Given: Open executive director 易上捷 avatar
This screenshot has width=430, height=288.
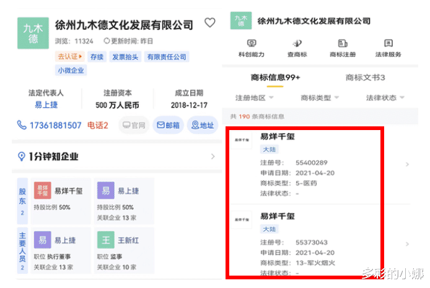Looking at the screenshot, I should click(42, 240).
